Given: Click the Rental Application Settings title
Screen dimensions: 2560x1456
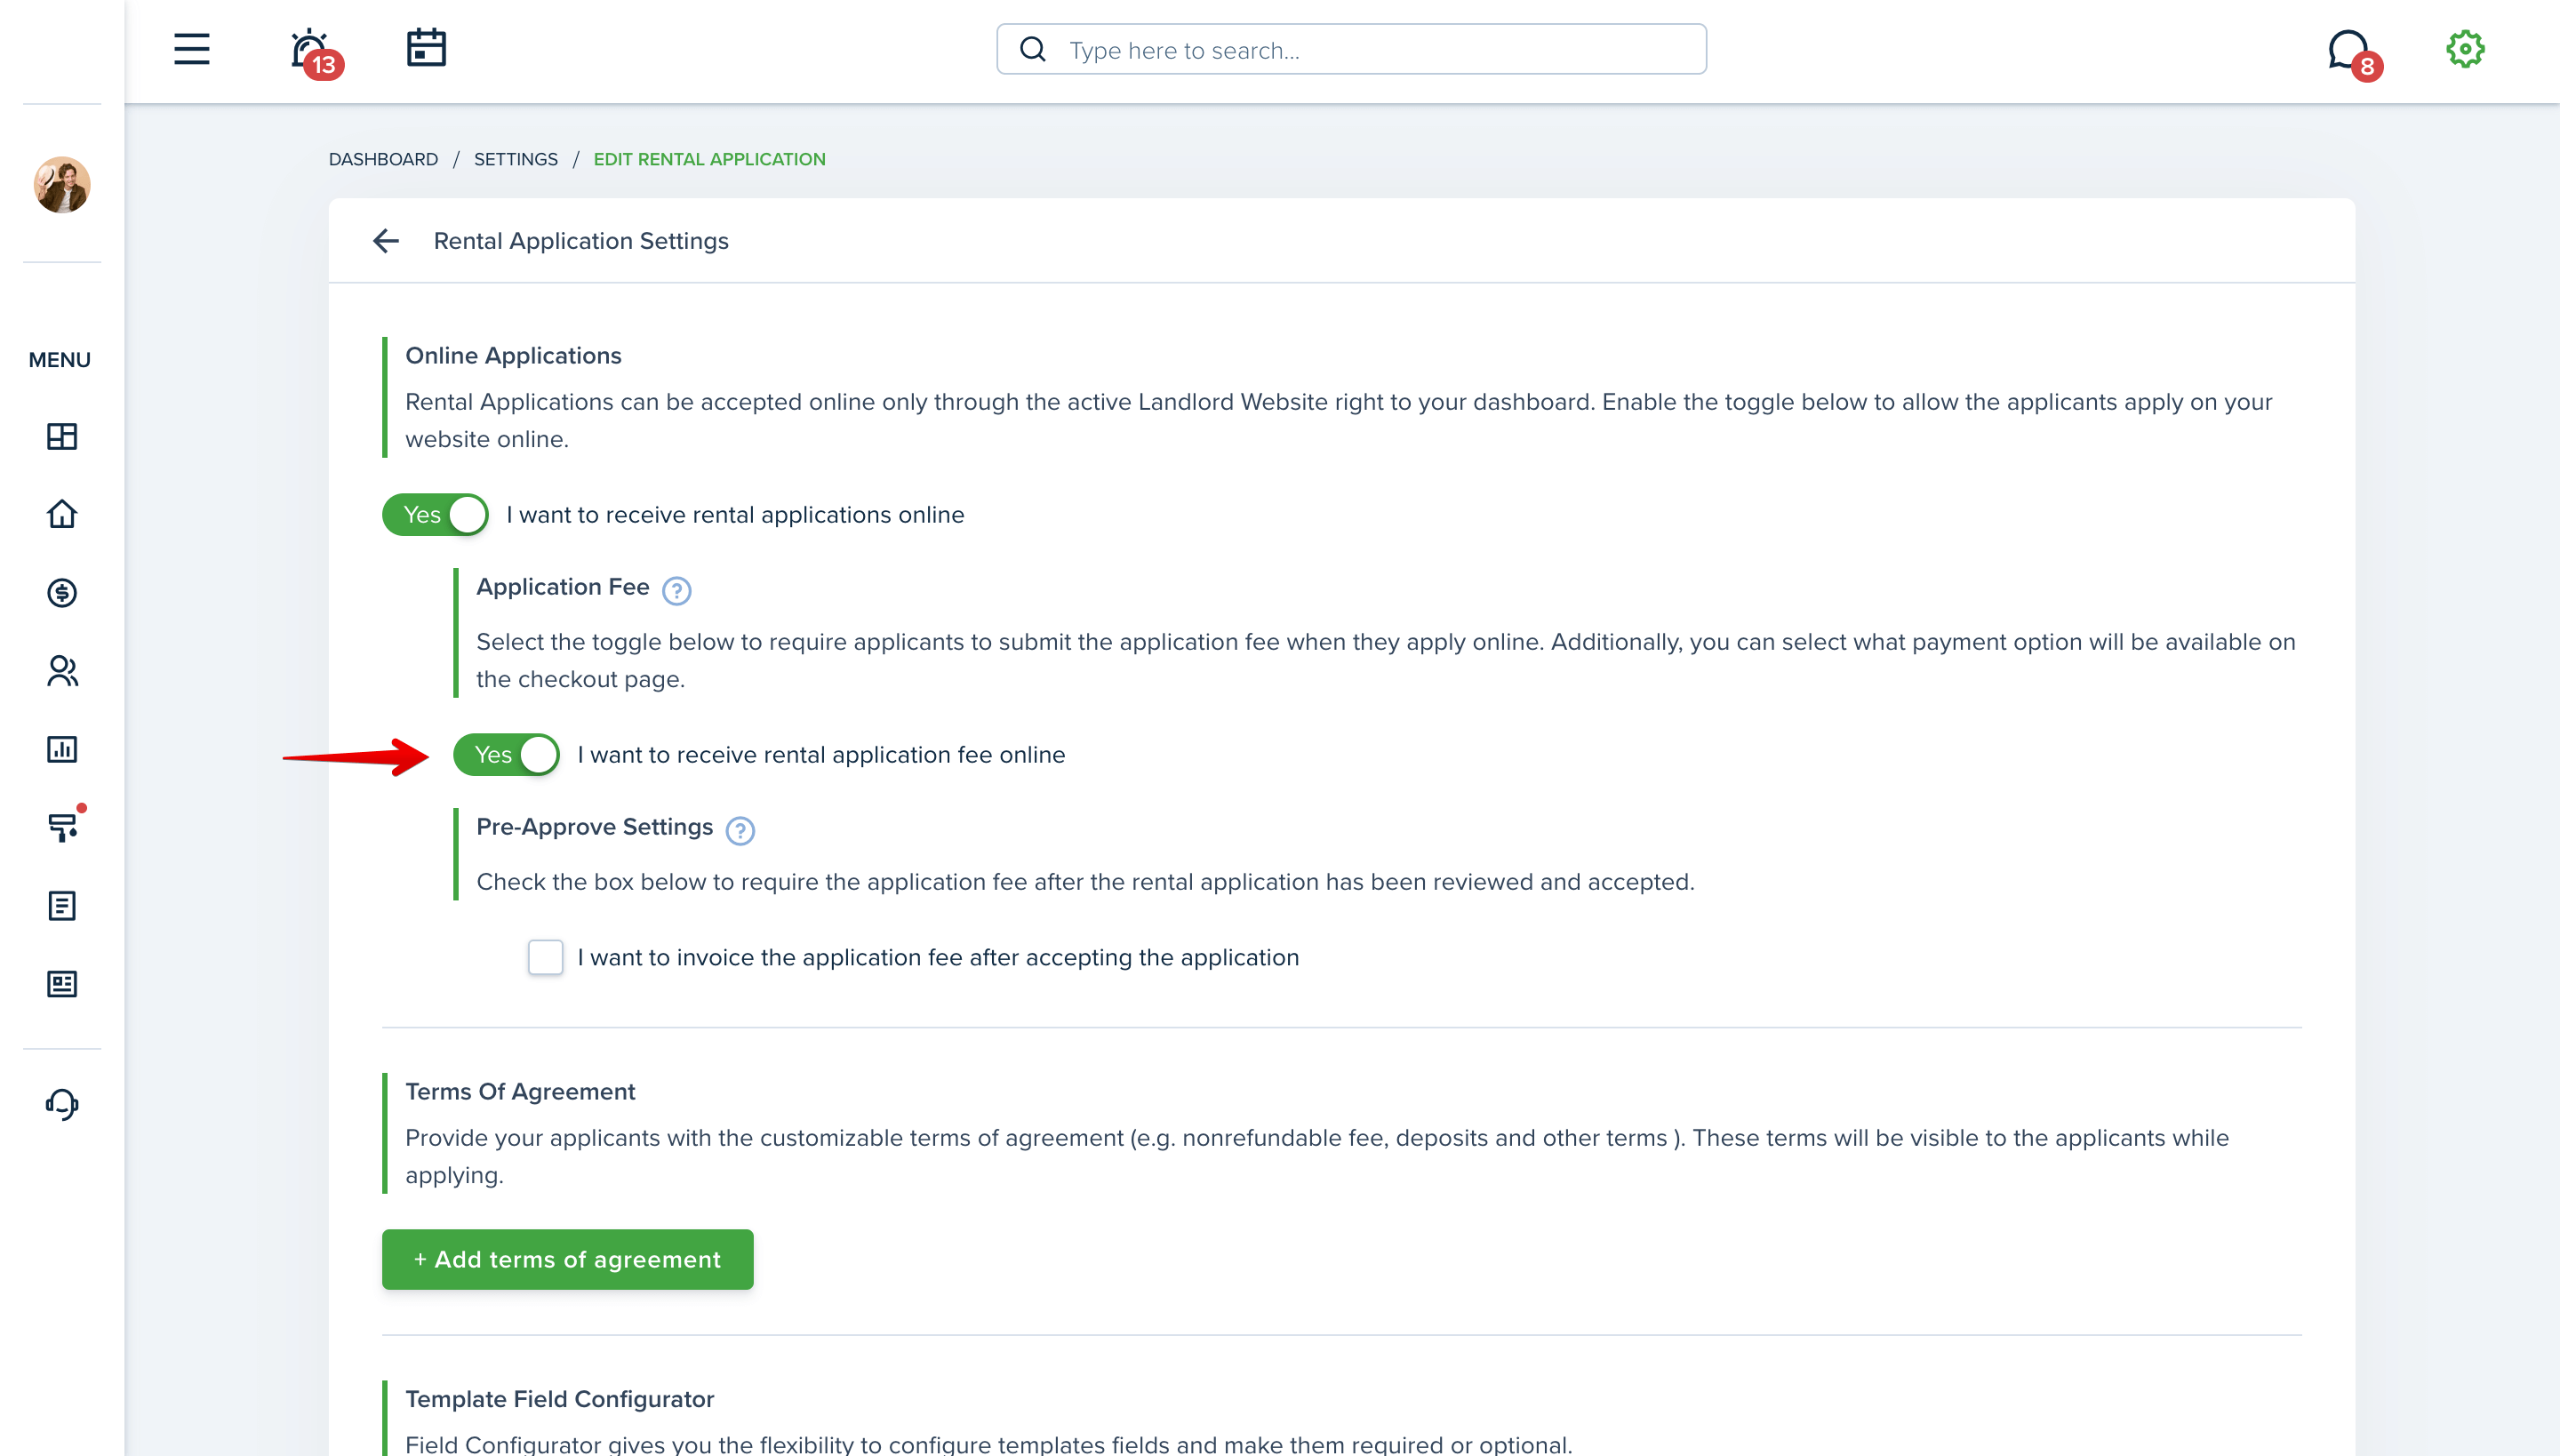Looking at the screenshot, I should tap(581, 241).
